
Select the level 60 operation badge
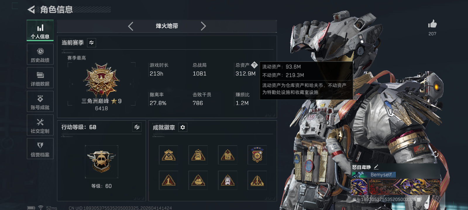tap(101, 161)
